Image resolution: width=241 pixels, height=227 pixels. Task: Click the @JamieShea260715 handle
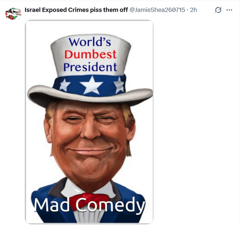coord(157,10)
